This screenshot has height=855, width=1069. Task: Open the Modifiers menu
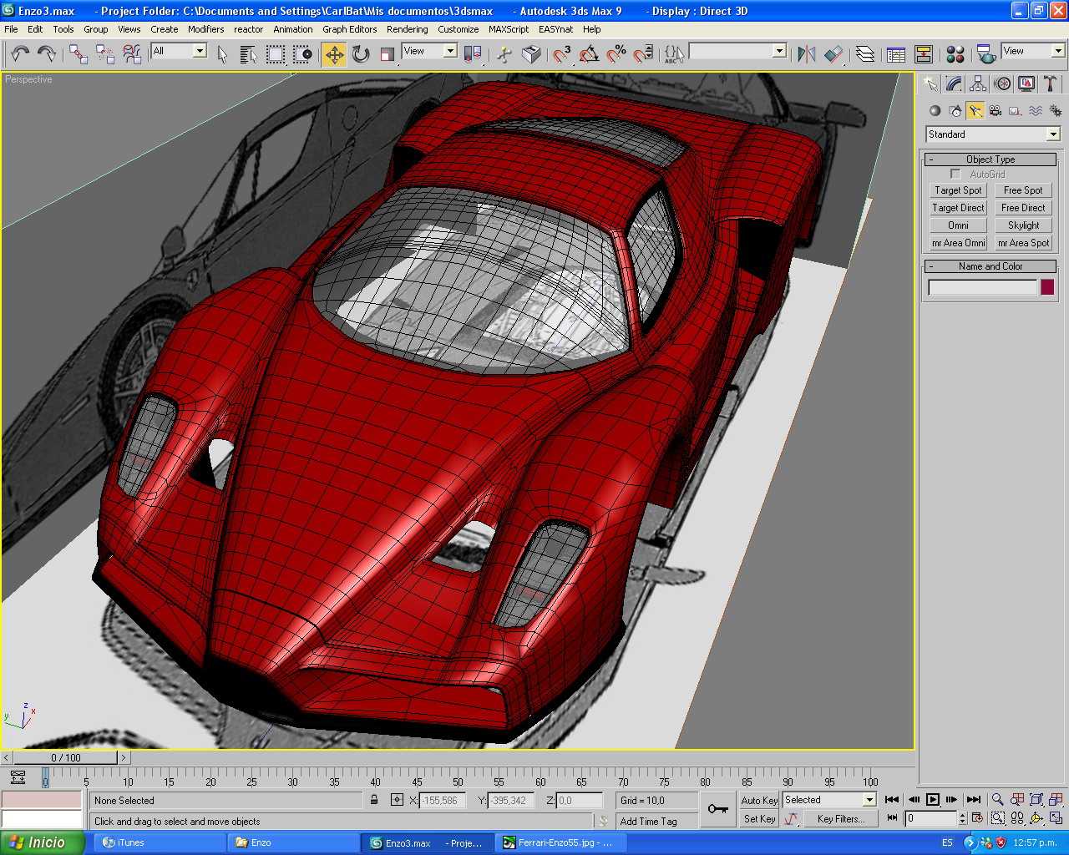(x=205, y=29)
